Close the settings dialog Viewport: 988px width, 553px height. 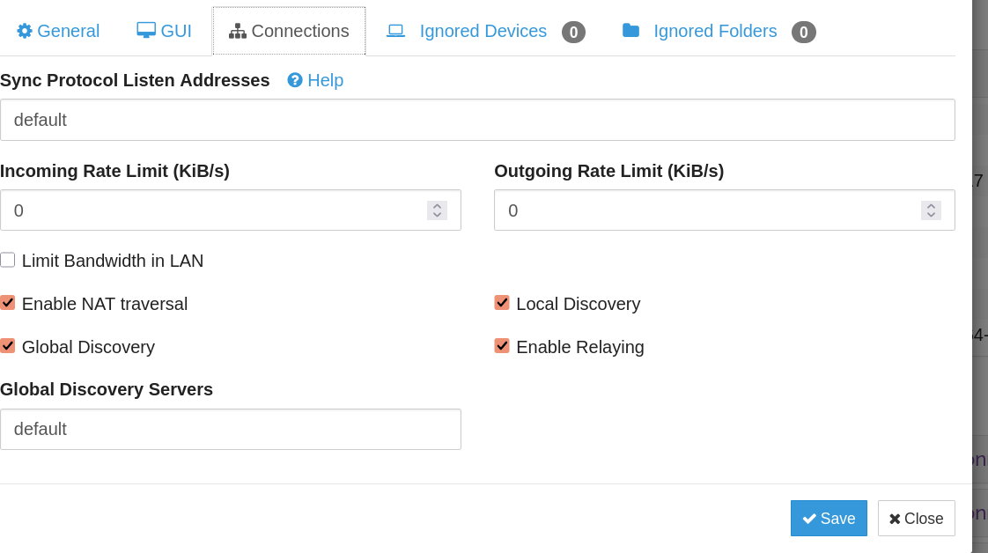[x=916, y=519]
